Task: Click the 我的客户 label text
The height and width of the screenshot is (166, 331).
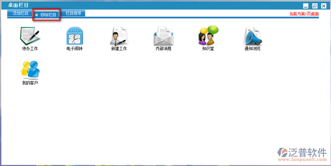Action: click(x=30, y=83)
